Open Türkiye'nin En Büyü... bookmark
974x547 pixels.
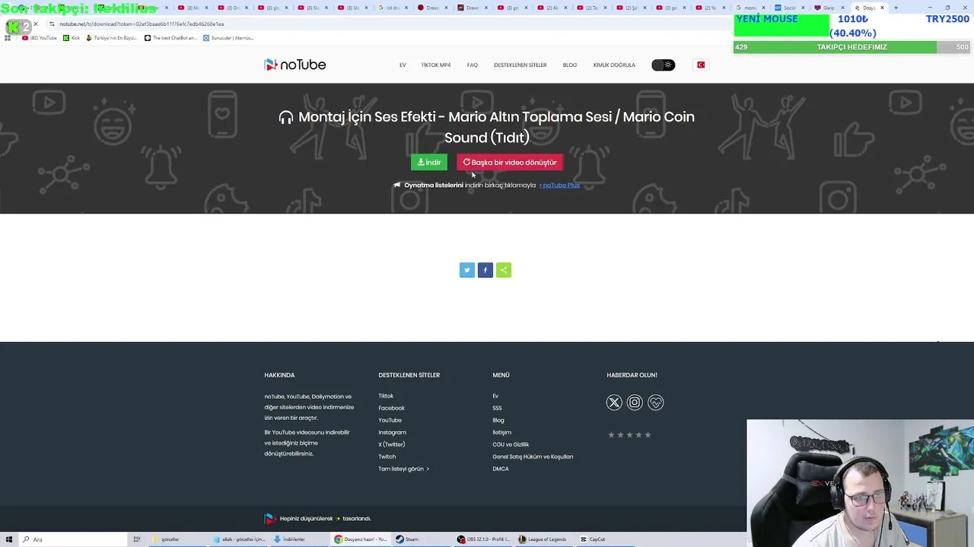[111, 38]
